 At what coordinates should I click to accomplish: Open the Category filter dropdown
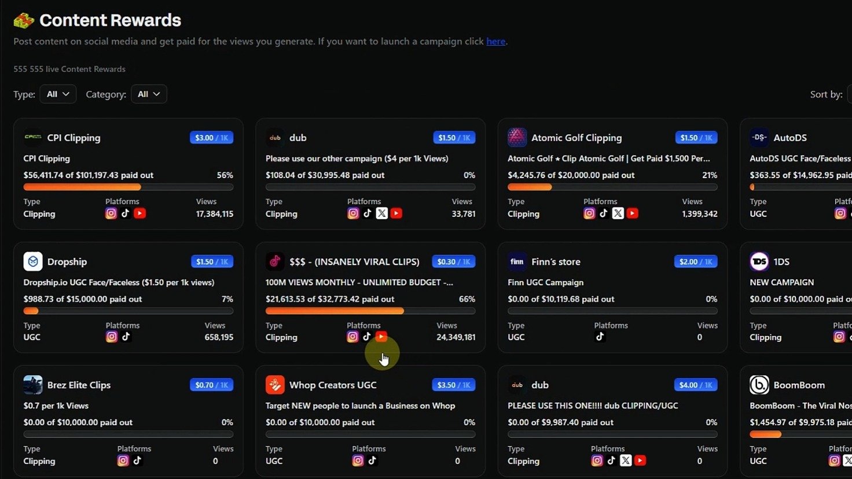(149, 94)
